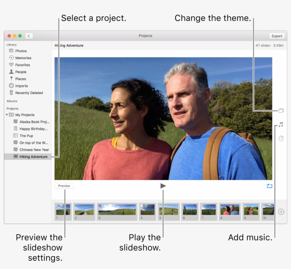Open slide duration settings

coord(281,138)
